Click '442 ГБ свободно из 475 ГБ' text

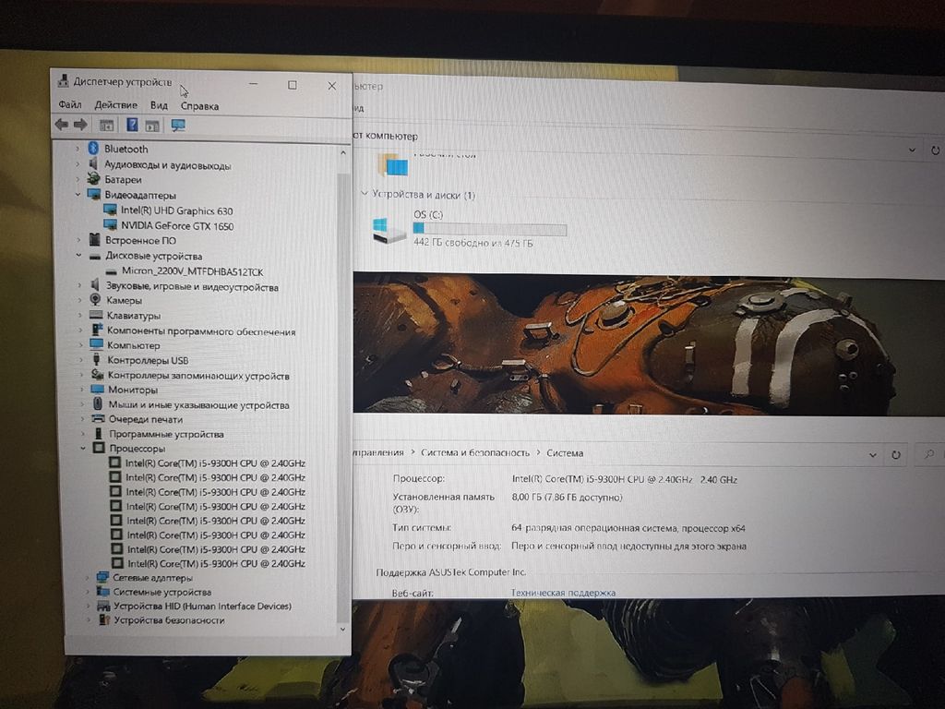coord(473,243)
